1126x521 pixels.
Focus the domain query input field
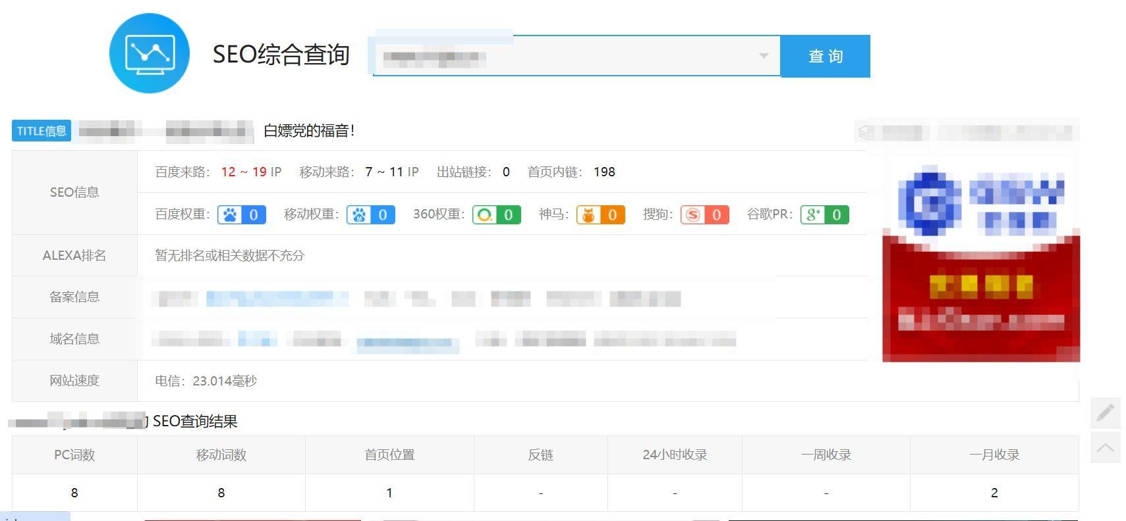[577, 57]
